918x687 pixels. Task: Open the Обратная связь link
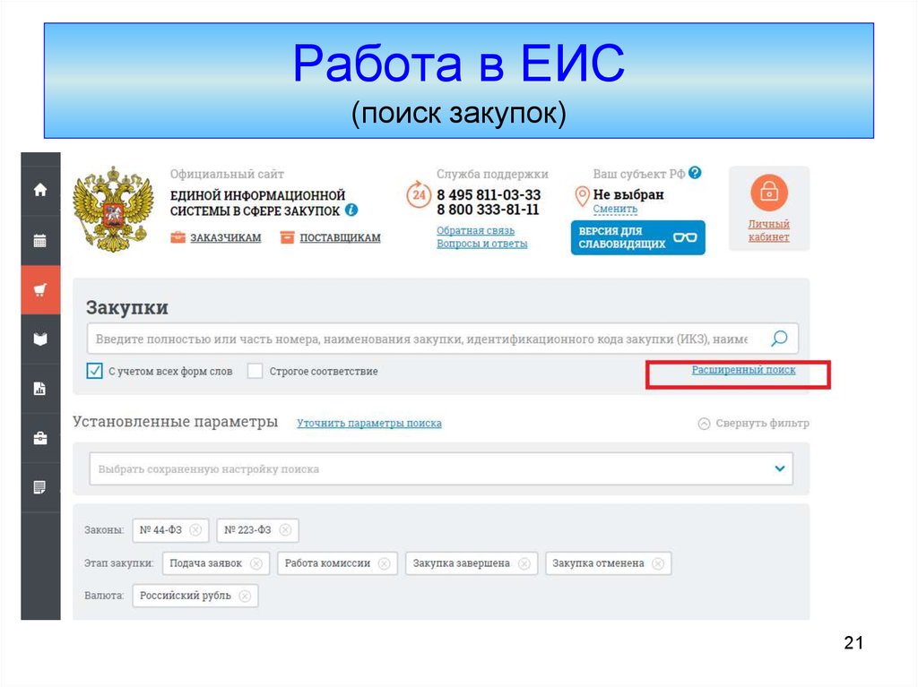point(475,230)
